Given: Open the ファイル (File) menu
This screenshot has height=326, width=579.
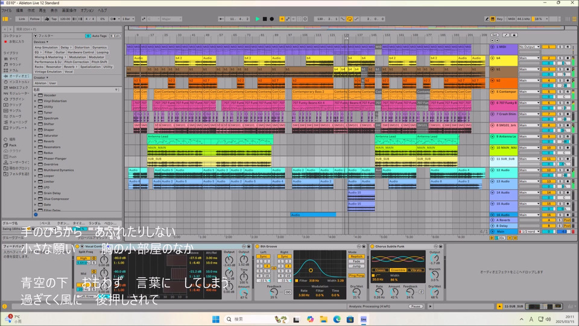Looking at the screenshot, I should (6, 10).
